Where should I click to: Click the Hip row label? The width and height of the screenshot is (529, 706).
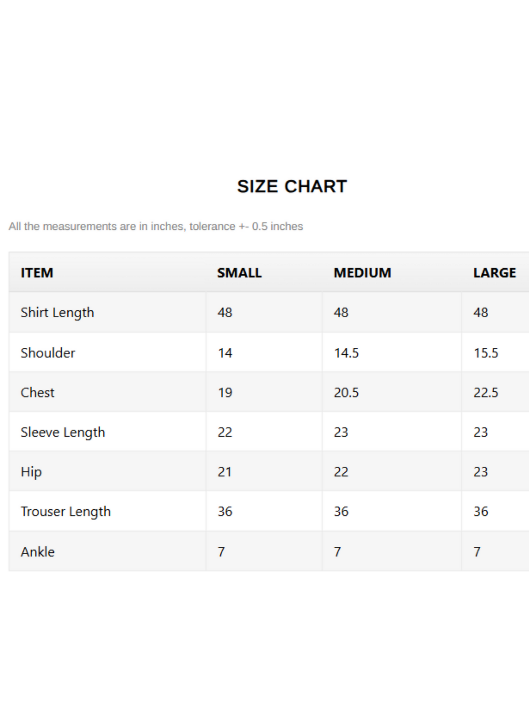(x=31, y=472)
